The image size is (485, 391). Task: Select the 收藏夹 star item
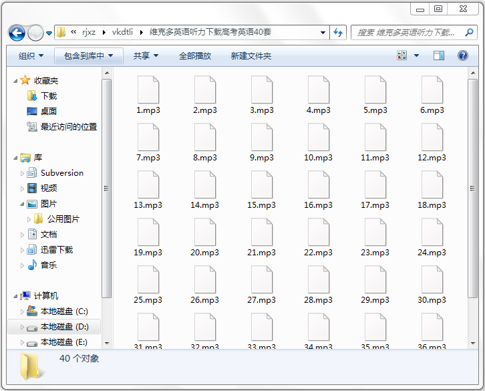click(39, 80)
